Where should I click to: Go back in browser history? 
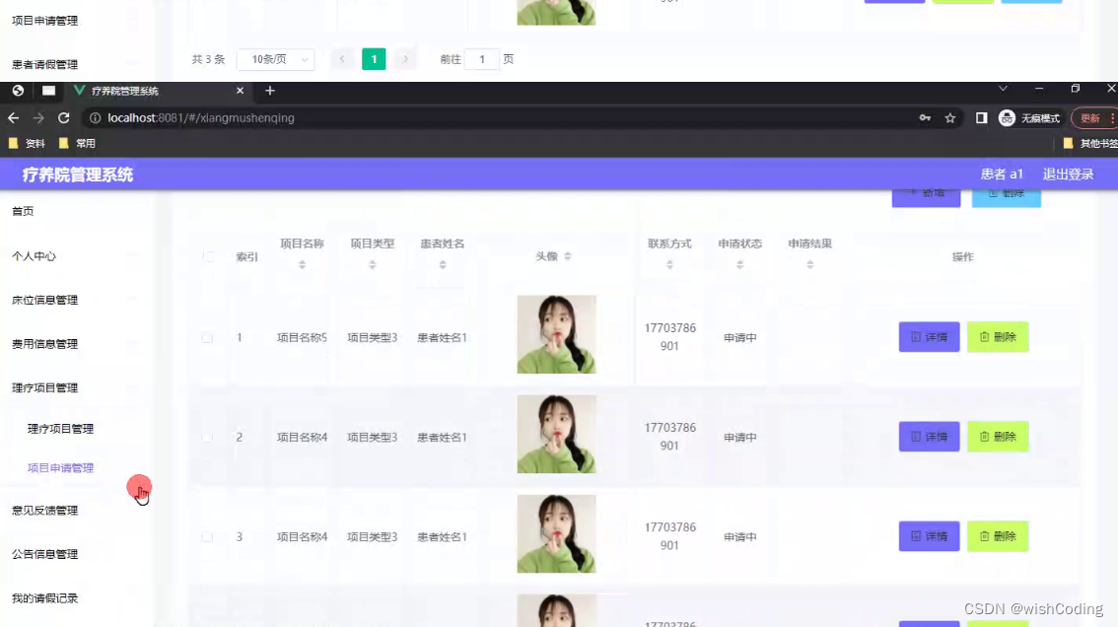click(x=14, y=117)
